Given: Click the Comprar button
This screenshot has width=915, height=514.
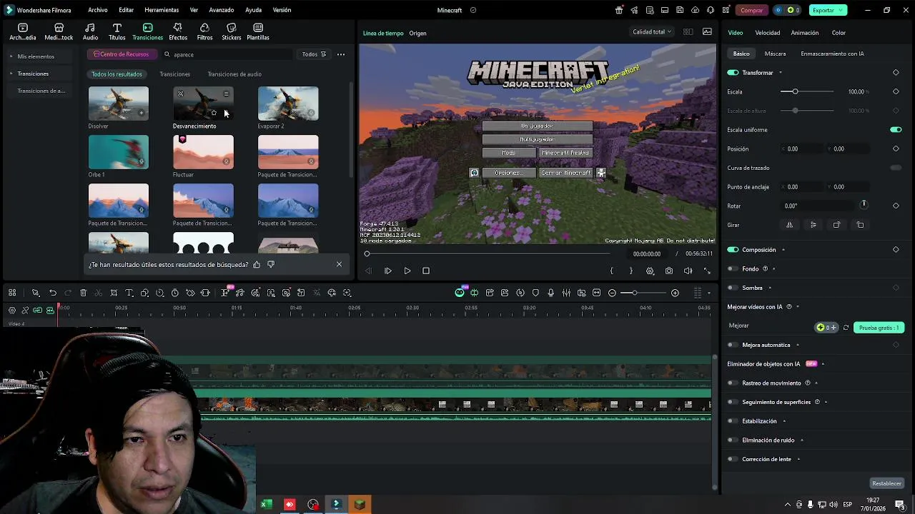Looking at the screenshot, I should (x=751, y=10).
